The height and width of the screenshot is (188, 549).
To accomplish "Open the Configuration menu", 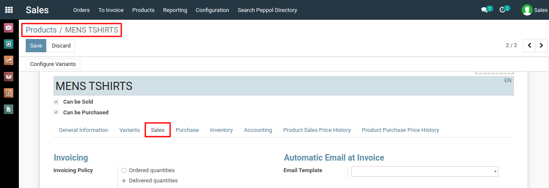I will 213,10.
